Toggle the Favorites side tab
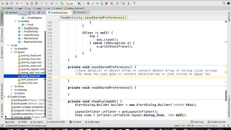 pos(2,110)
